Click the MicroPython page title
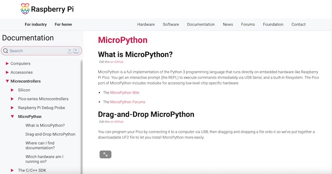Viewport: 332px width, 174px height. 123,40
